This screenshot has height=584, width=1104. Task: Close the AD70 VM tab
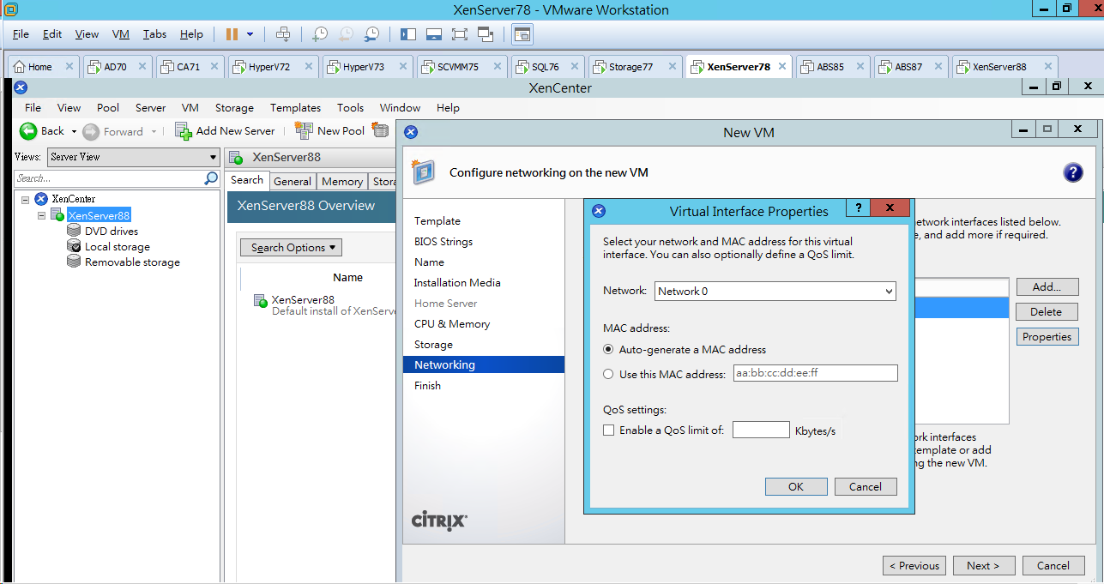click(142, 67)
